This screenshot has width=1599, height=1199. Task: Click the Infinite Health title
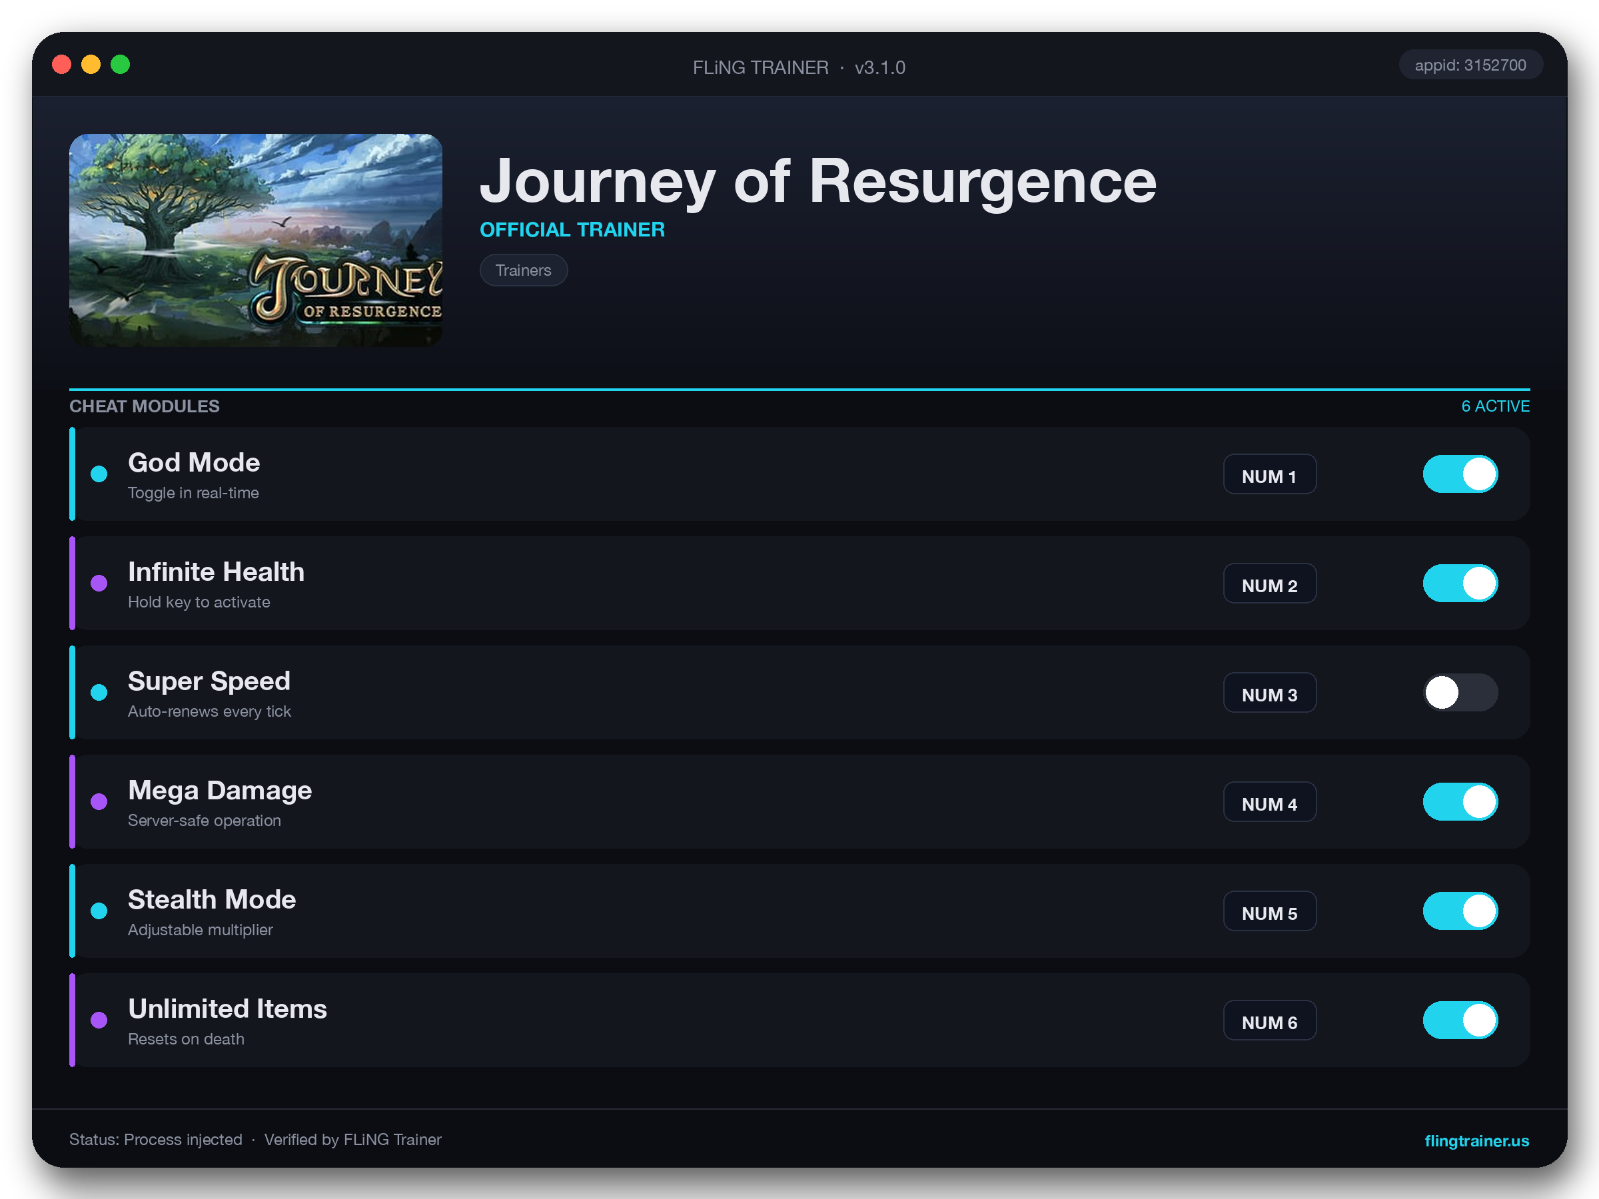[216, 572]
